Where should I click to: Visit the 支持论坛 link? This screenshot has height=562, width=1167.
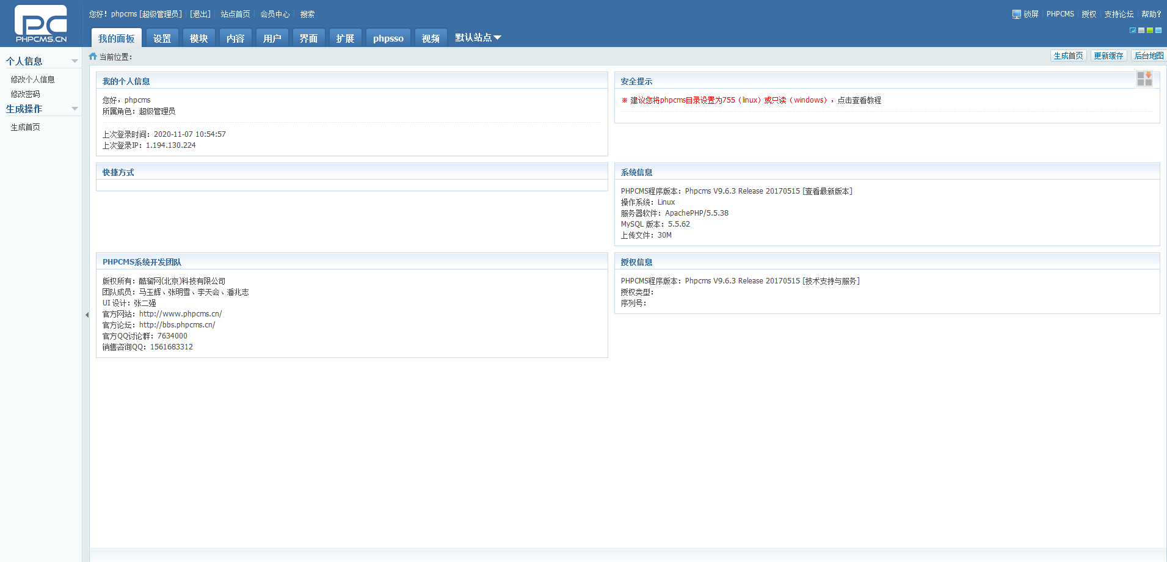tap(1119, 14)
